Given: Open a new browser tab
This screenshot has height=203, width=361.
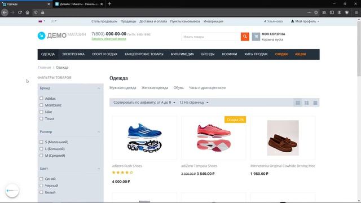Looking at the screenshot, I should pyautogui.click(x=109, y=4).
